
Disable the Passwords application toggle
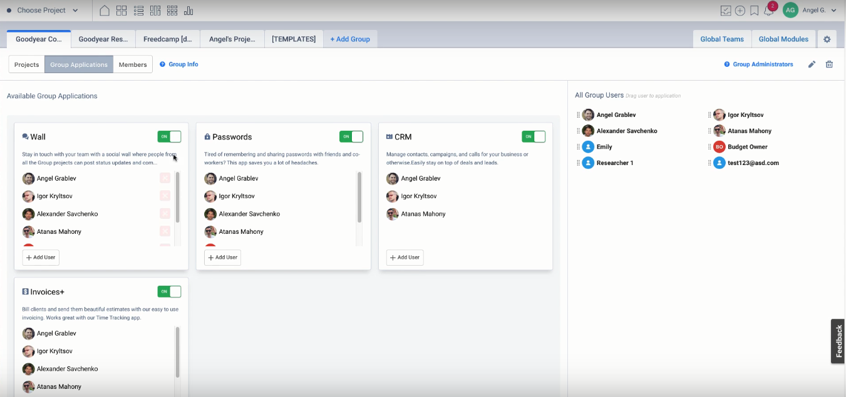tap(351, 136)
